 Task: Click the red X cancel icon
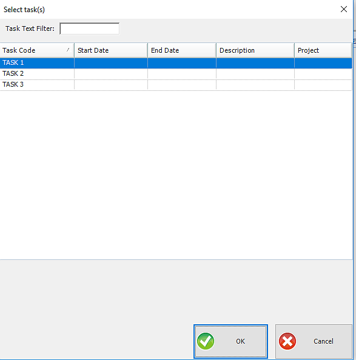coord(287,341)
